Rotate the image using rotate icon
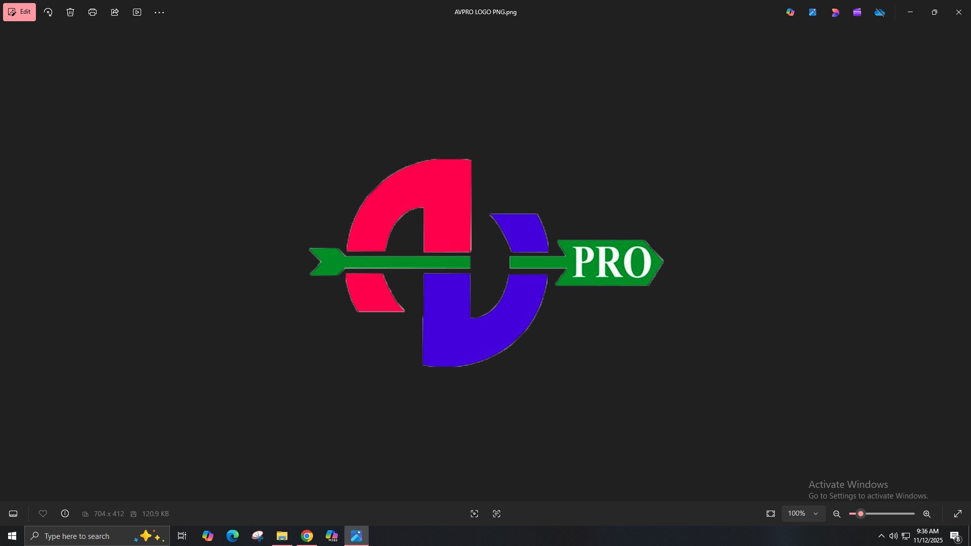This screenshot has height=546, width=971. point(48,12)
